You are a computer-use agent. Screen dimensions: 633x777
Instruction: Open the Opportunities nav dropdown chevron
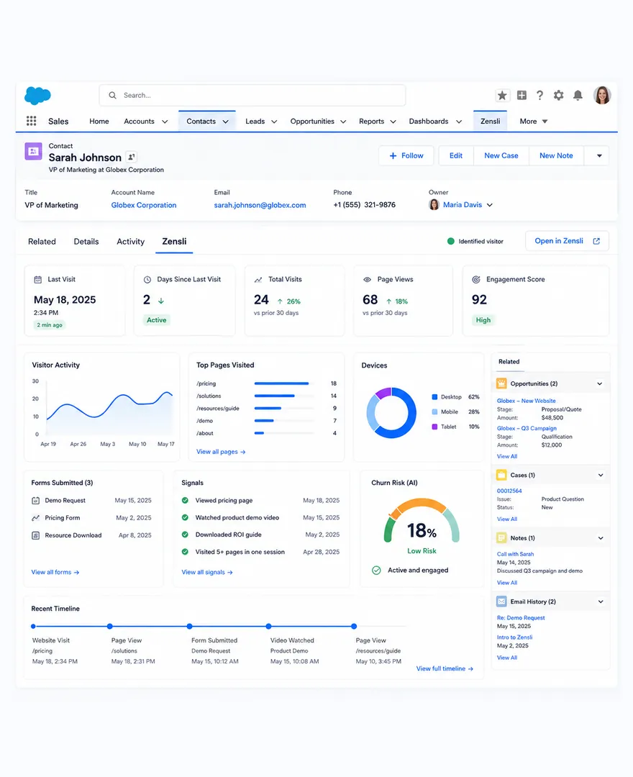pos(342,122)
